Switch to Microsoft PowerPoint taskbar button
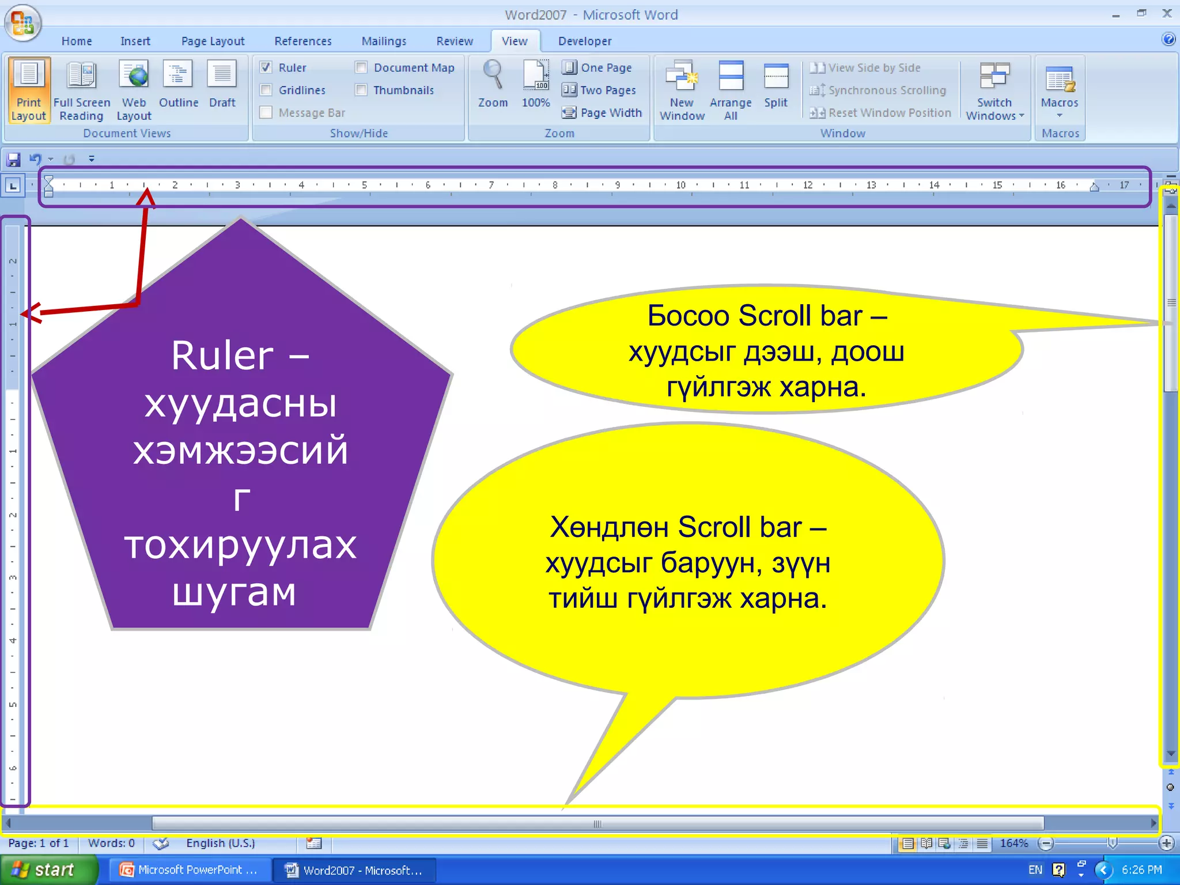 (x=190, y=870)
